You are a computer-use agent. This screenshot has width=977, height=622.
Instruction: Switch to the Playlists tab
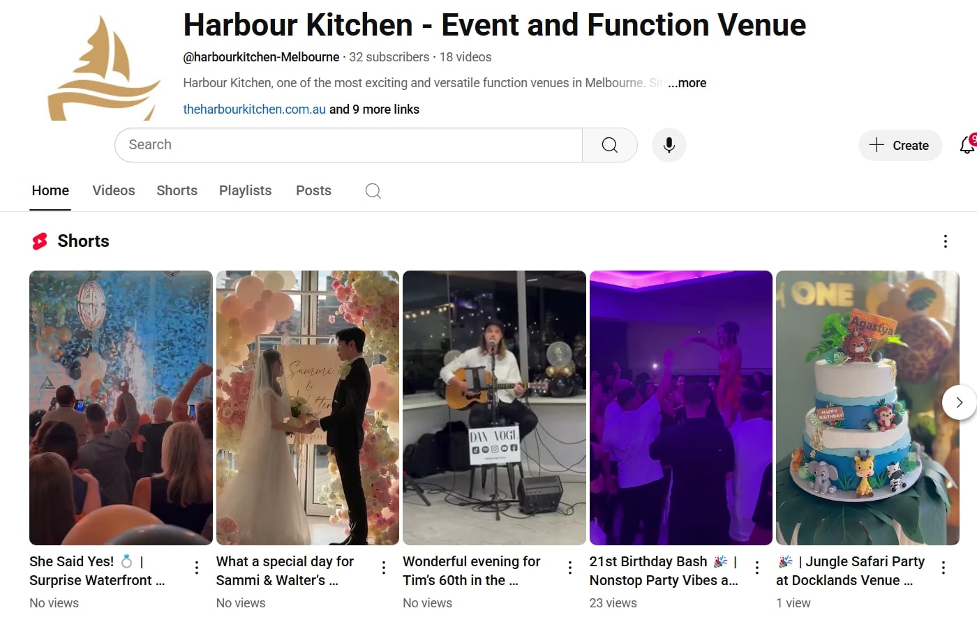point(245,190)
